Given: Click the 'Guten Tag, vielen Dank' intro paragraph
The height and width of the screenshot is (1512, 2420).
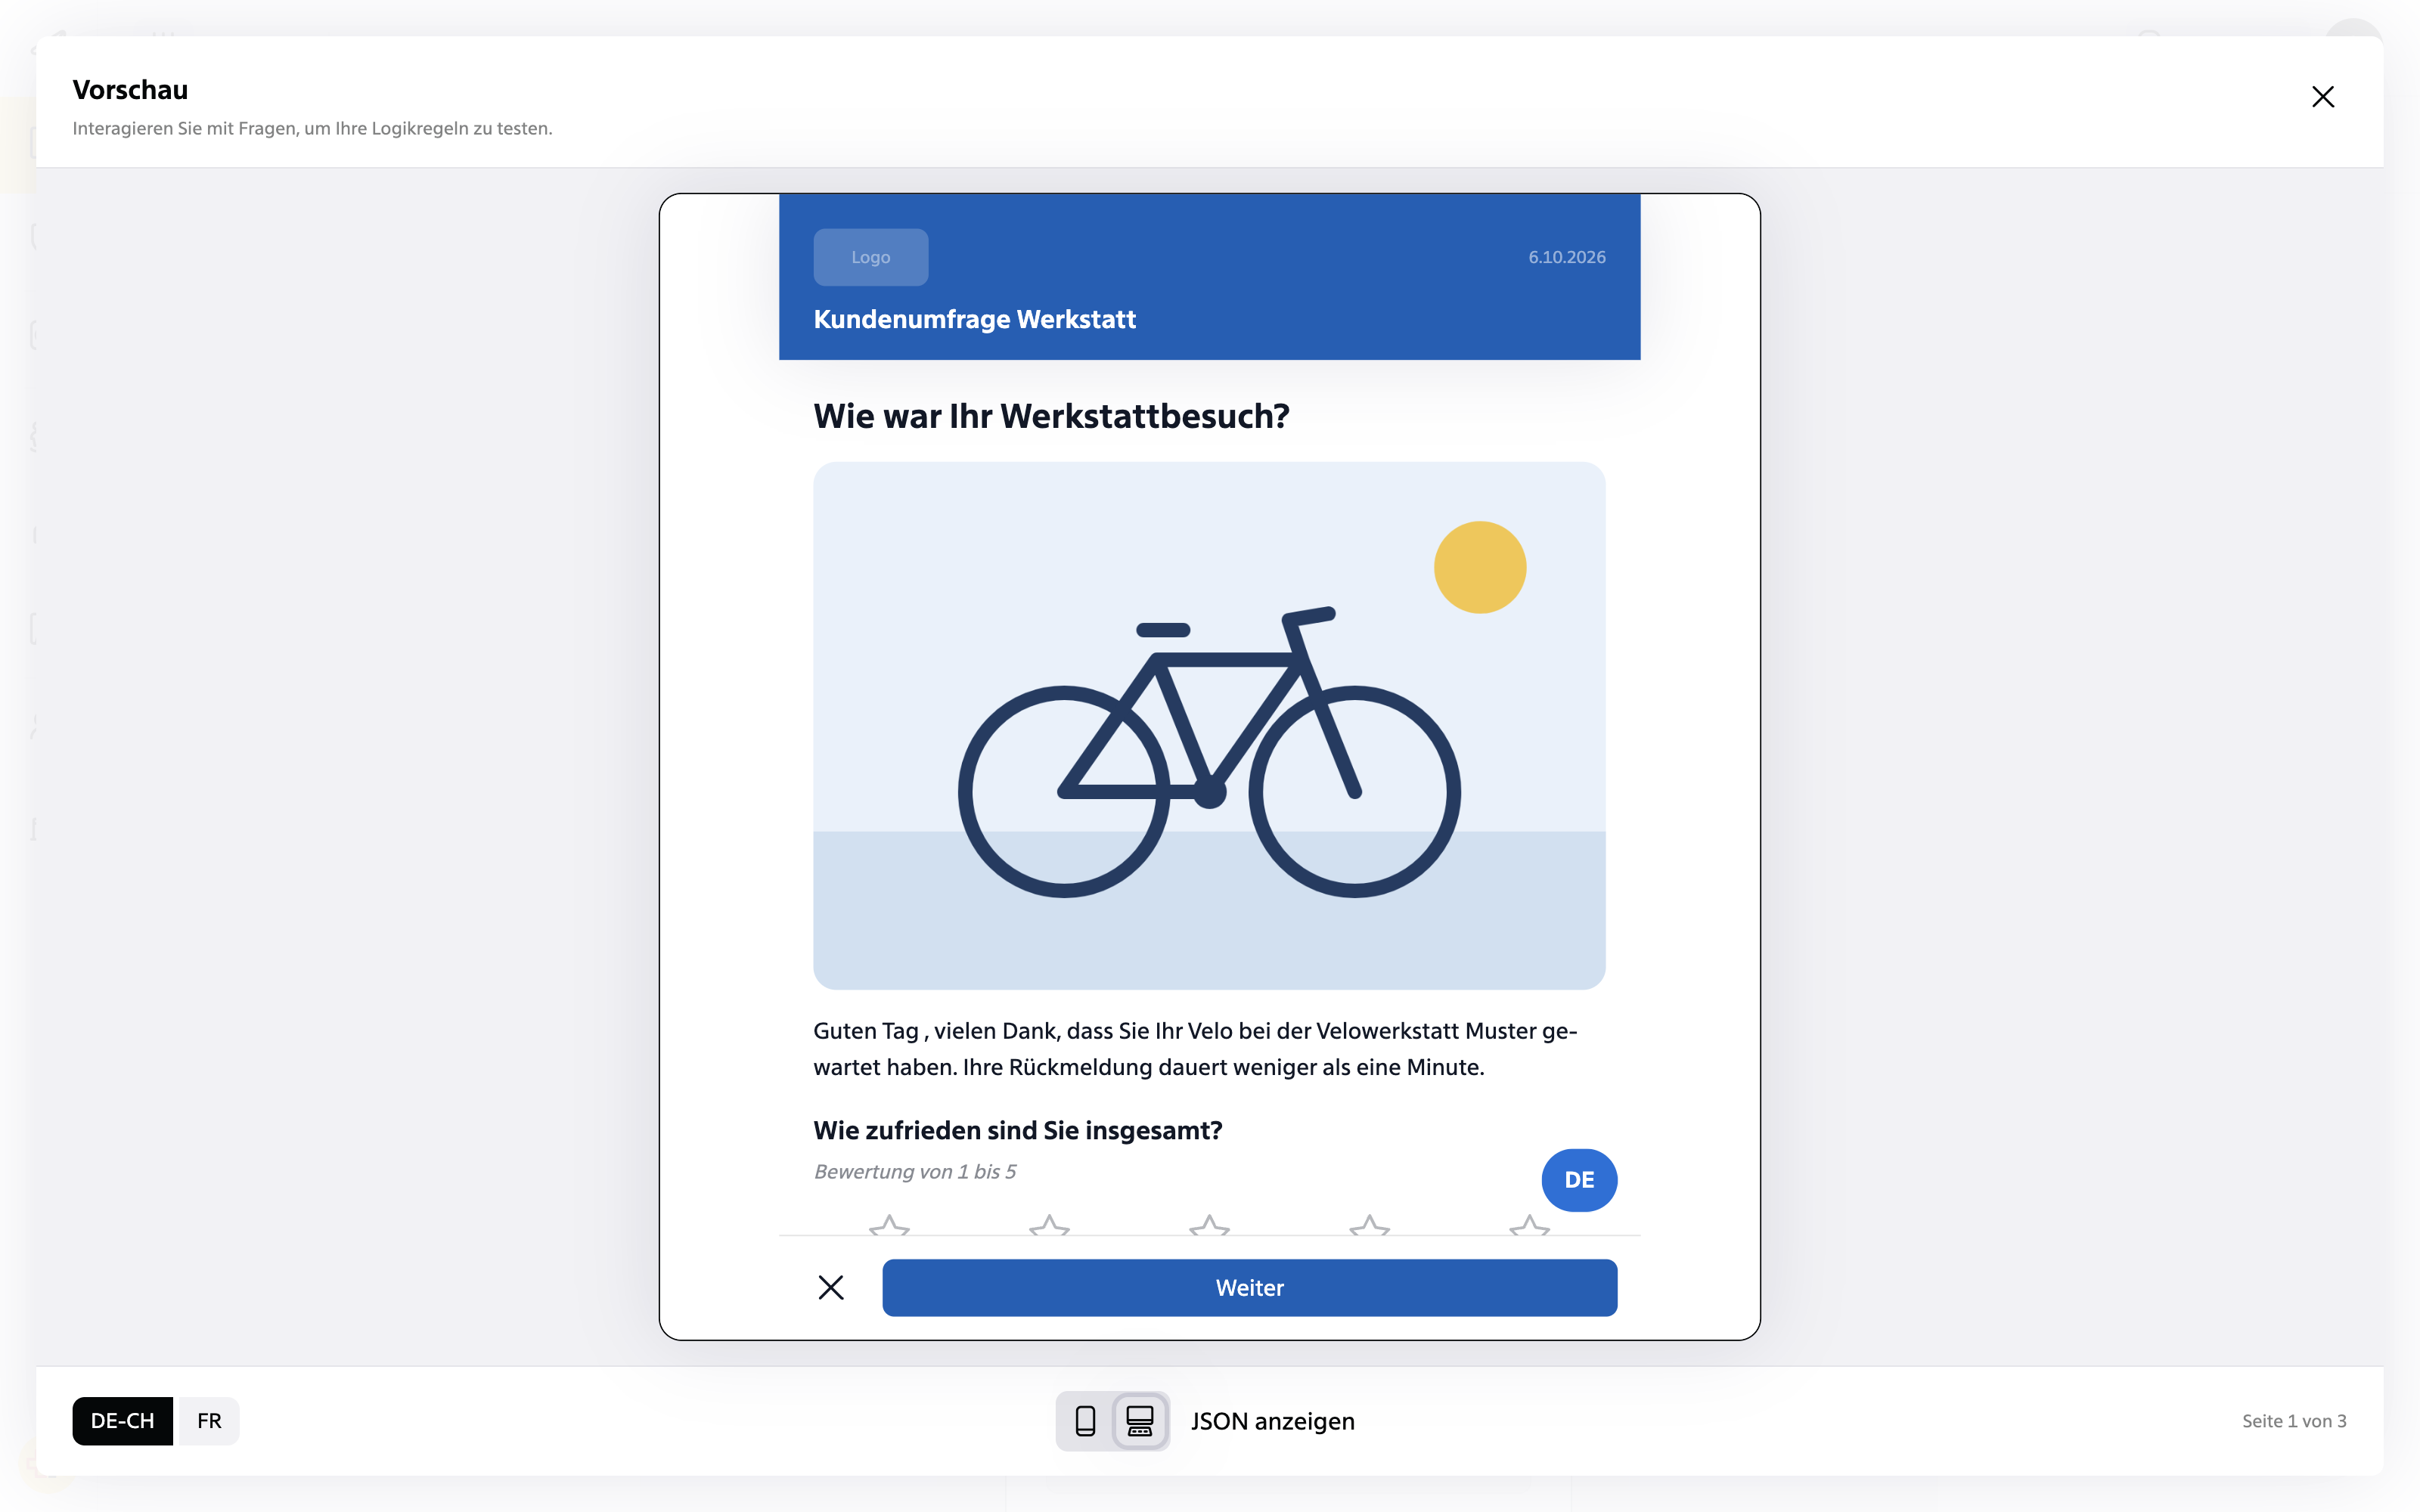Looking at the screenshot, I should pyautogui.click(x=1195, y=1049).
